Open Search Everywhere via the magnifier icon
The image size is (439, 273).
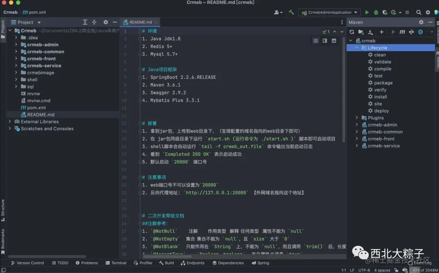419,12
